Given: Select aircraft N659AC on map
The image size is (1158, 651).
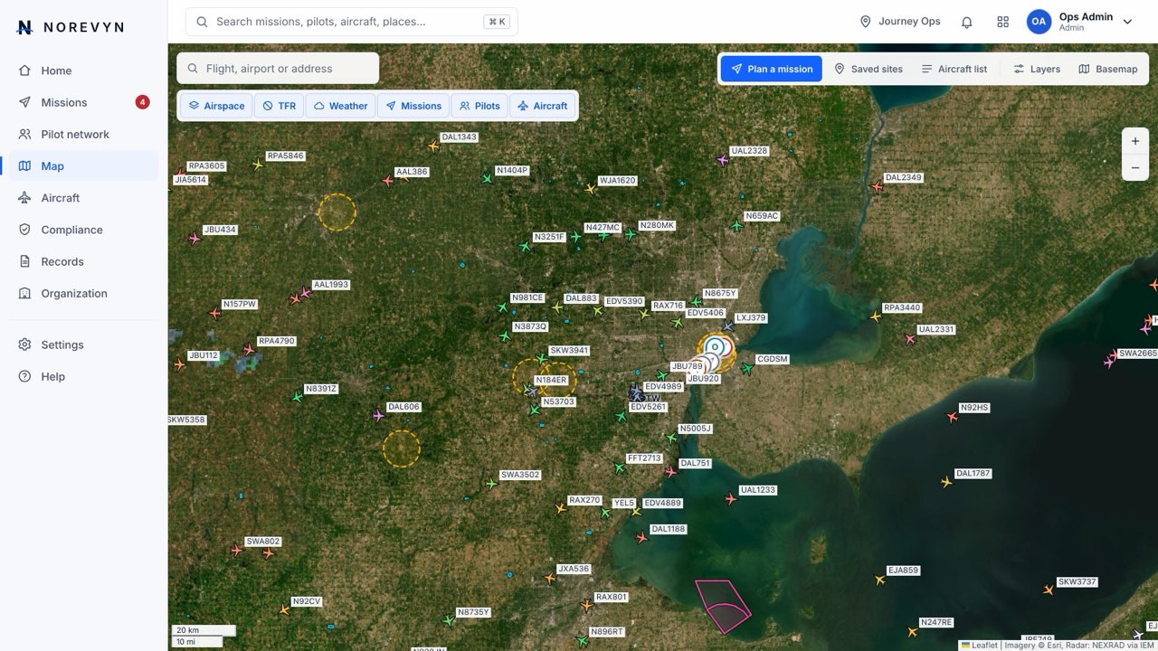Looking at the screenshot, I should coord(736,225).
